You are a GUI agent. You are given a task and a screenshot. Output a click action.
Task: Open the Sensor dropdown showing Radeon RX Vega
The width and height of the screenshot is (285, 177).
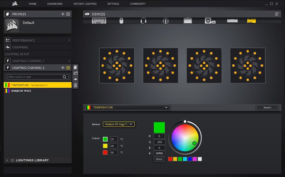pyautogui.click(x=119, y=124)
